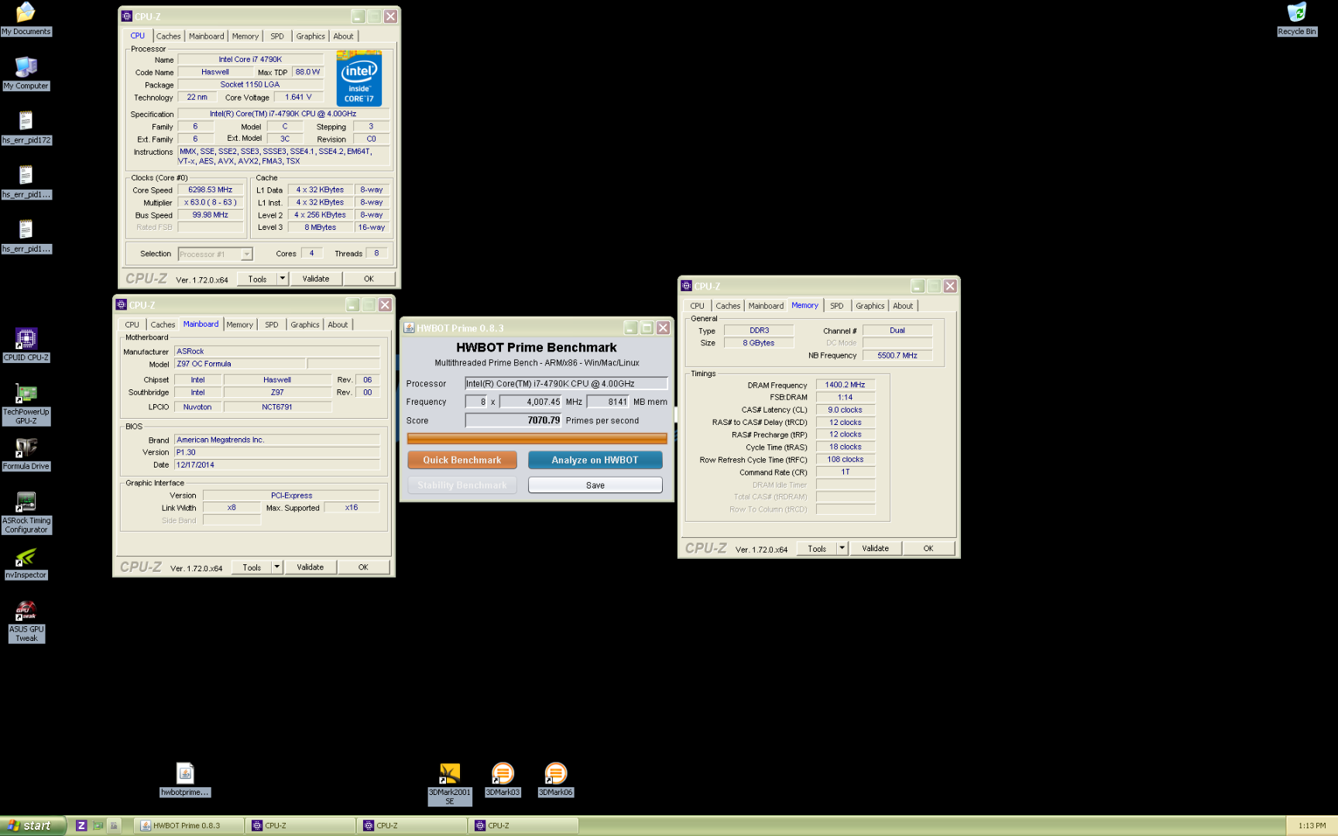Click Frequency field showing 4,007.45

point(530,402)
